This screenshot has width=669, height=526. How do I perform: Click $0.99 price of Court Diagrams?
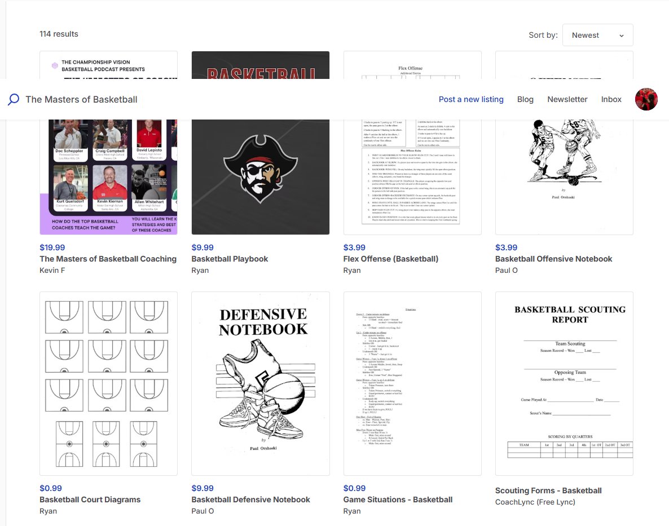pos(50,488)
